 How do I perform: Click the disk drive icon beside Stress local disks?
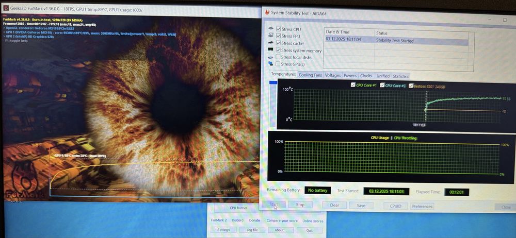[271, 57]
